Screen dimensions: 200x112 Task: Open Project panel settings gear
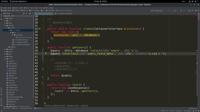point(30,13)
